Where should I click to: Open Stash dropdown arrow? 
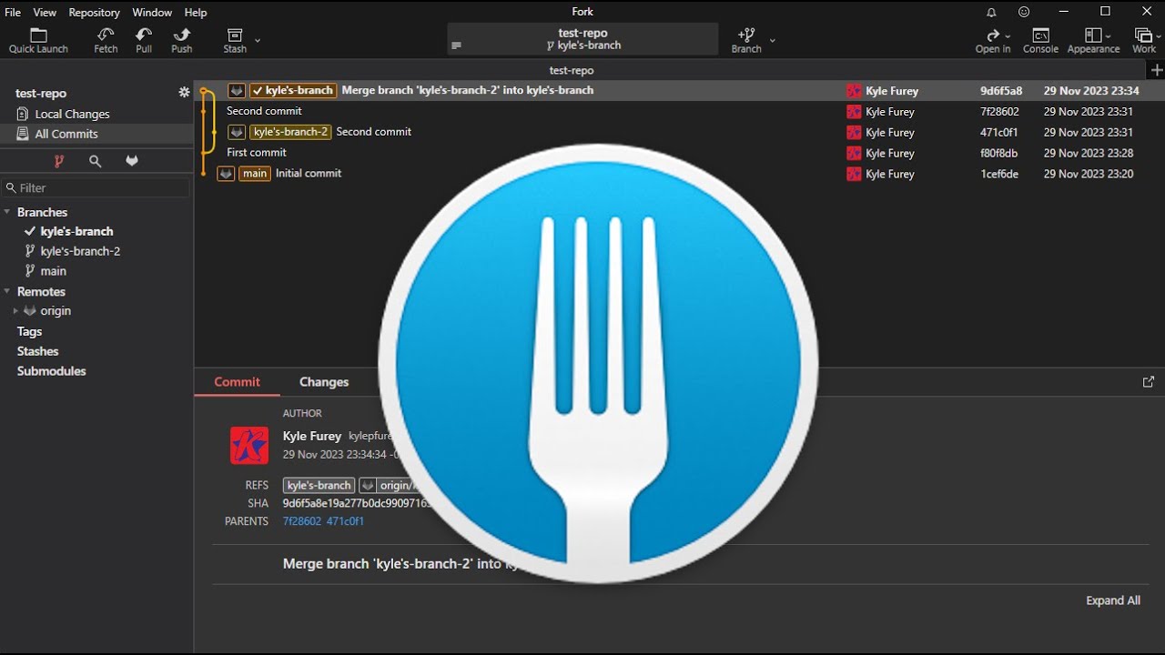[258, 40]
